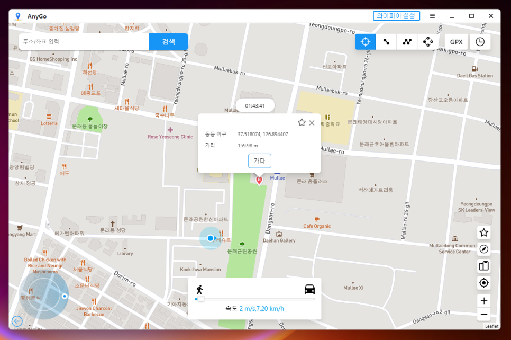Click the Leaflet attribution link
The image size is (511, 340).
point(491,326)
